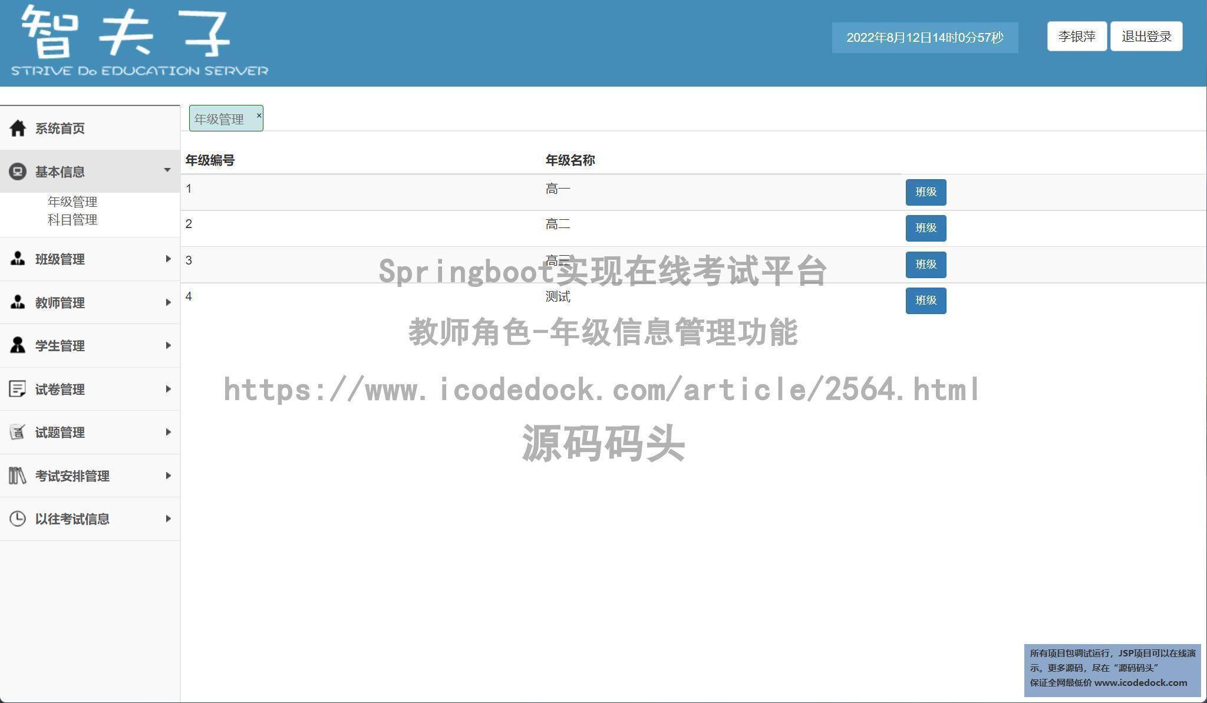Expand the 以往考试信息 arrow
Screen dimensions: 1207x703
point(168,519)
